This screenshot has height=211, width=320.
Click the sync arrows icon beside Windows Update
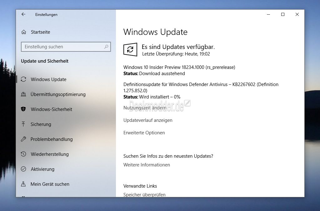click(x=23, y=79)
